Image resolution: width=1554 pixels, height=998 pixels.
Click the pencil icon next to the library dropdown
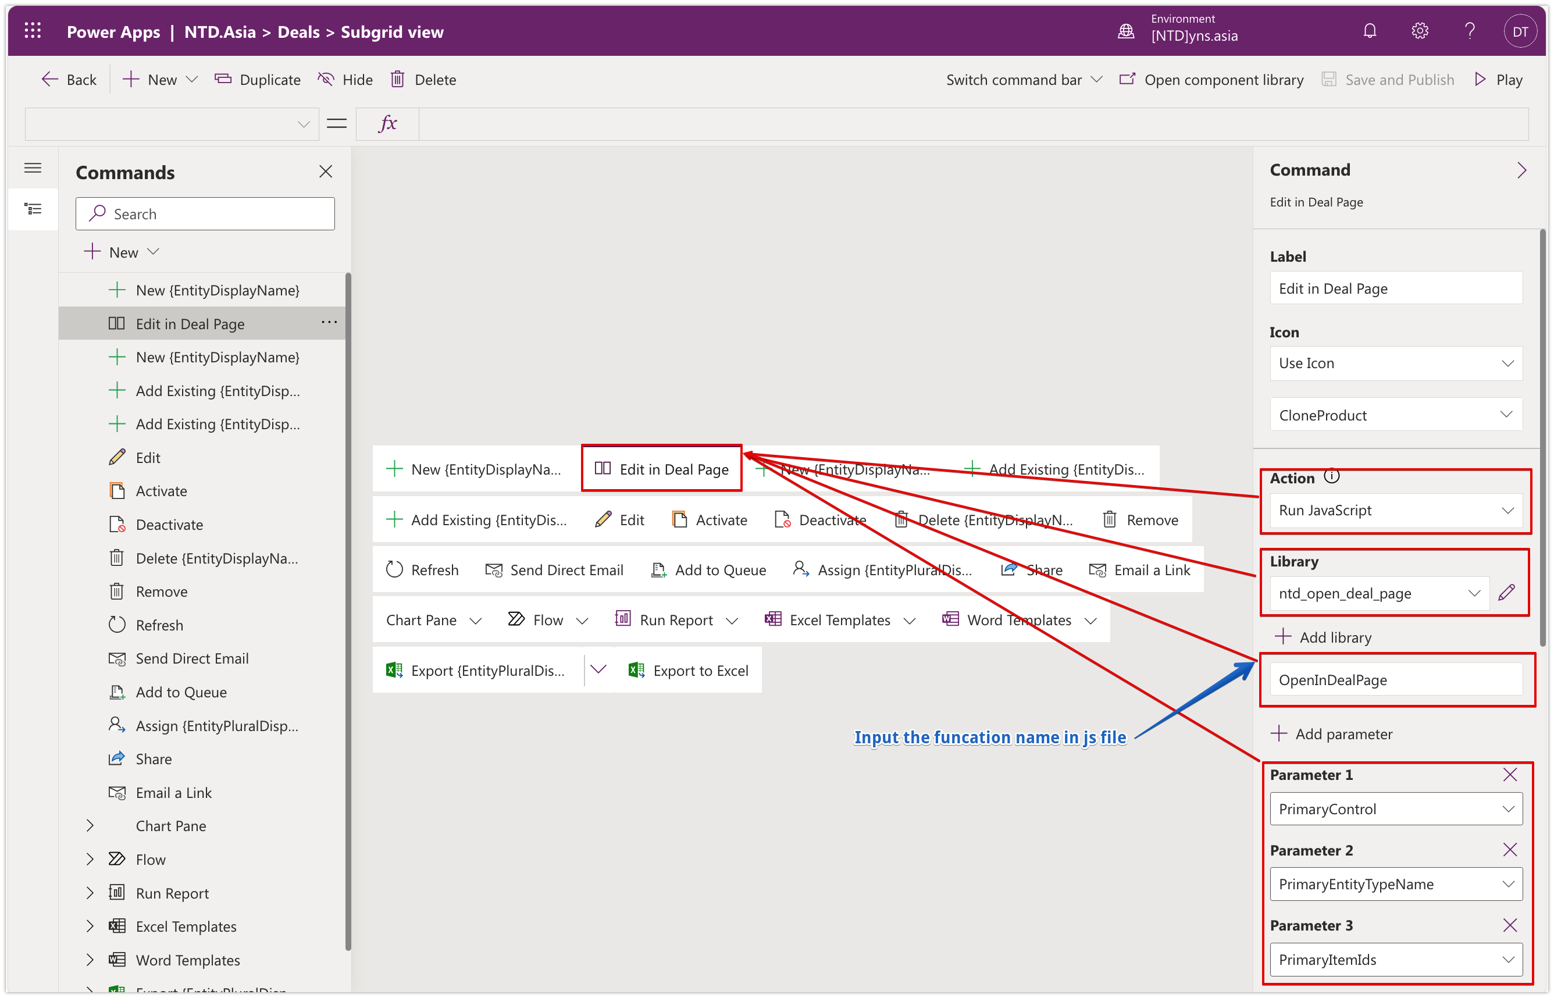1506,592
